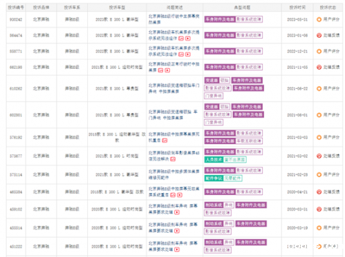Viewport: 345px width, 257px height.
Task: Click the 变速器 tag in the 2021-06-22 row
Action: tap(212, 81)
